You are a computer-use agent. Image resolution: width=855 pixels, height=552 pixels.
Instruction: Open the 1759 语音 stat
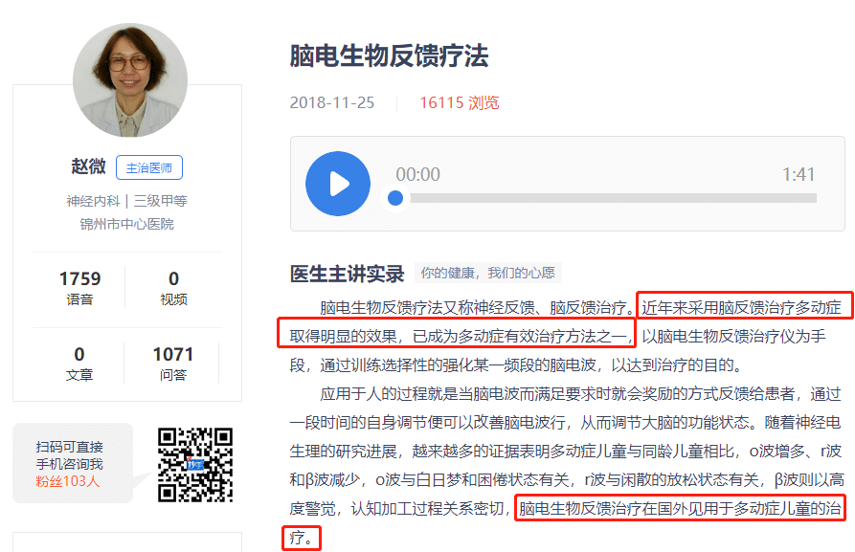coord(79,287)
